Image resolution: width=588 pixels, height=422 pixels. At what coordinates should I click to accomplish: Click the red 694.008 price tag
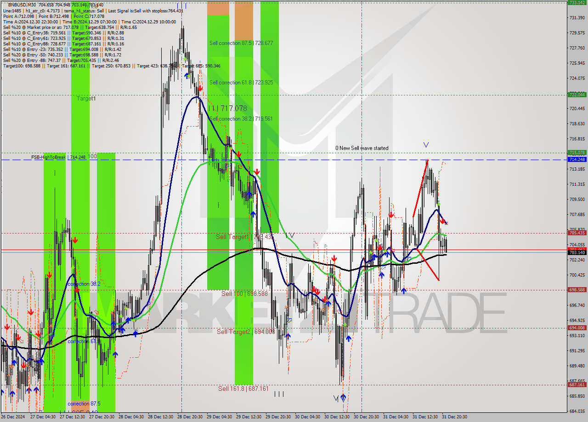pyautogui.click(x=577, y=328)
